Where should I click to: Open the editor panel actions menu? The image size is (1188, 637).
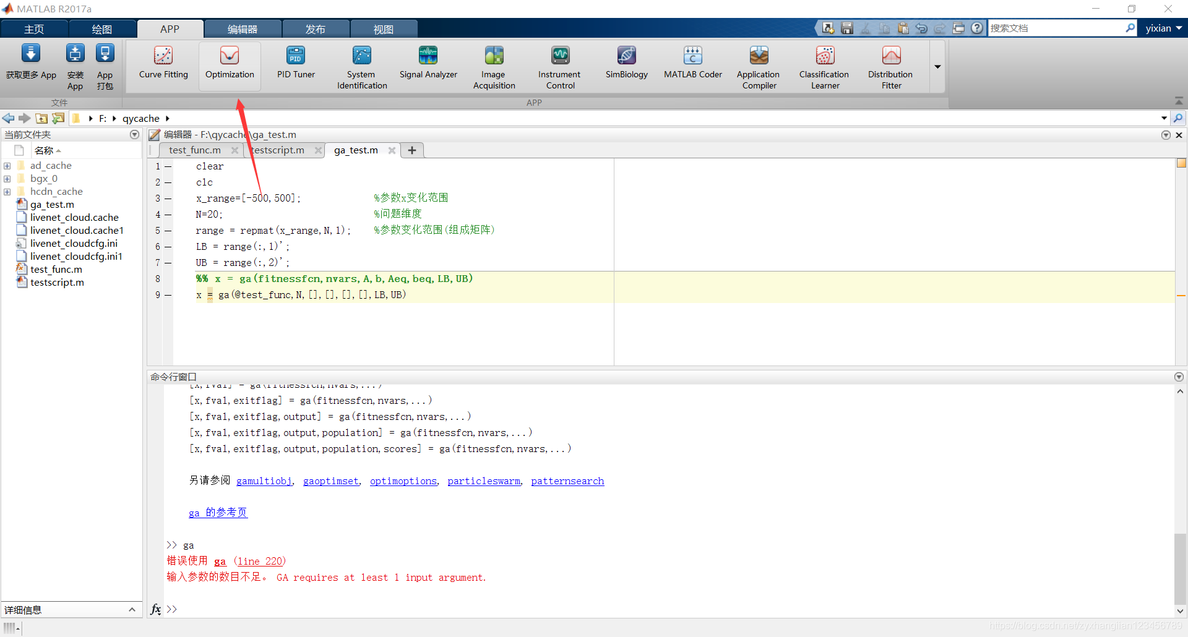pyautogui.click(x=1166, y=135)
